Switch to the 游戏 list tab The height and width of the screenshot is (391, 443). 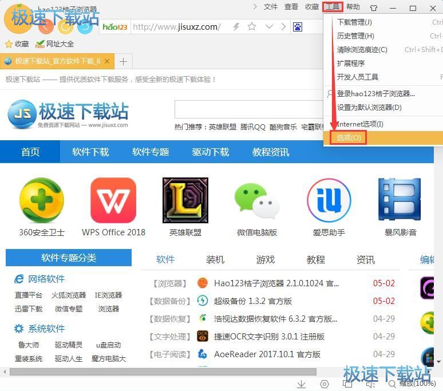pos(266,259)
